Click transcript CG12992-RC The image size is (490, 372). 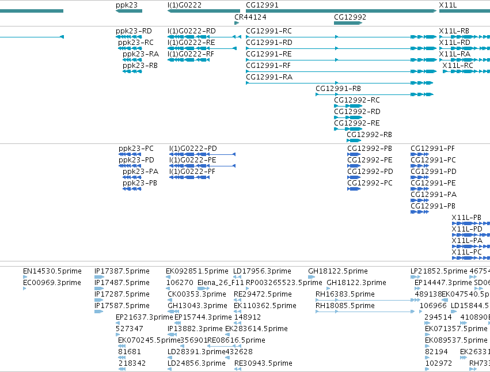[x=357, y=100]
